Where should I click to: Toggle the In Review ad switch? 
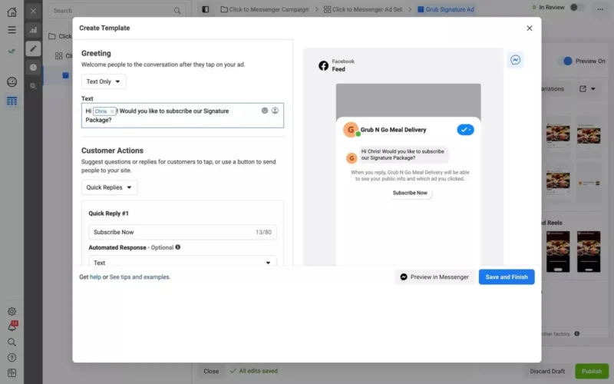576,8
